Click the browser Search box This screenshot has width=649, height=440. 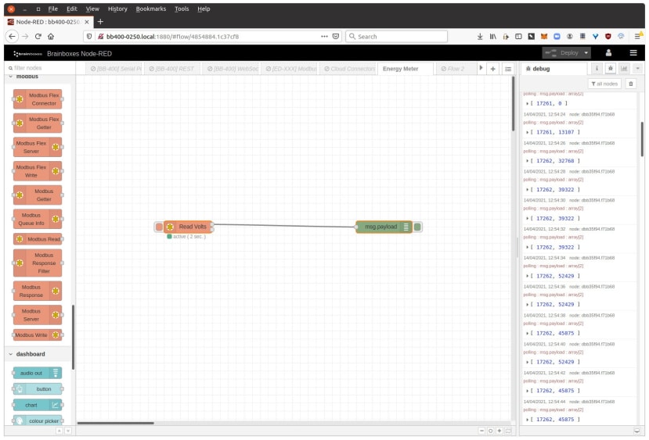396,37
